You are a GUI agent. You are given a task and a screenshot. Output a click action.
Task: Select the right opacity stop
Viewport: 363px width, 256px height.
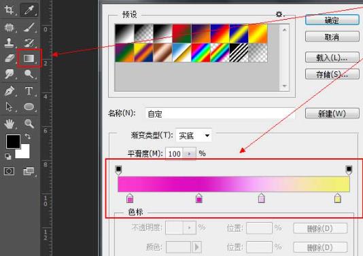point(349,170)
